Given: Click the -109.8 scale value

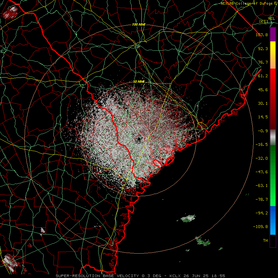Looking at the screenshot, I should [260, 227].
